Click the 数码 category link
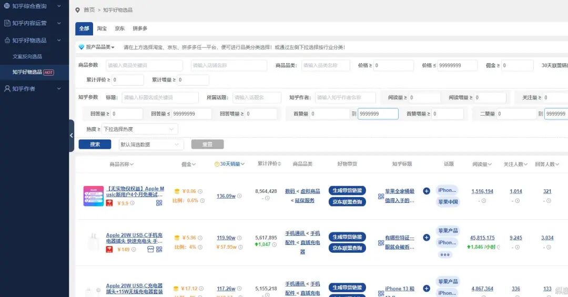 coord(290,191)
